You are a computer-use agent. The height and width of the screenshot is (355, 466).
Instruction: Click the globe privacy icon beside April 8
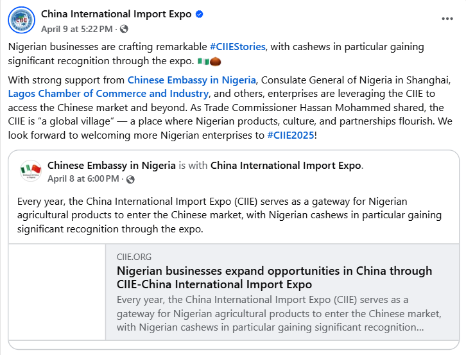(130, 179)
